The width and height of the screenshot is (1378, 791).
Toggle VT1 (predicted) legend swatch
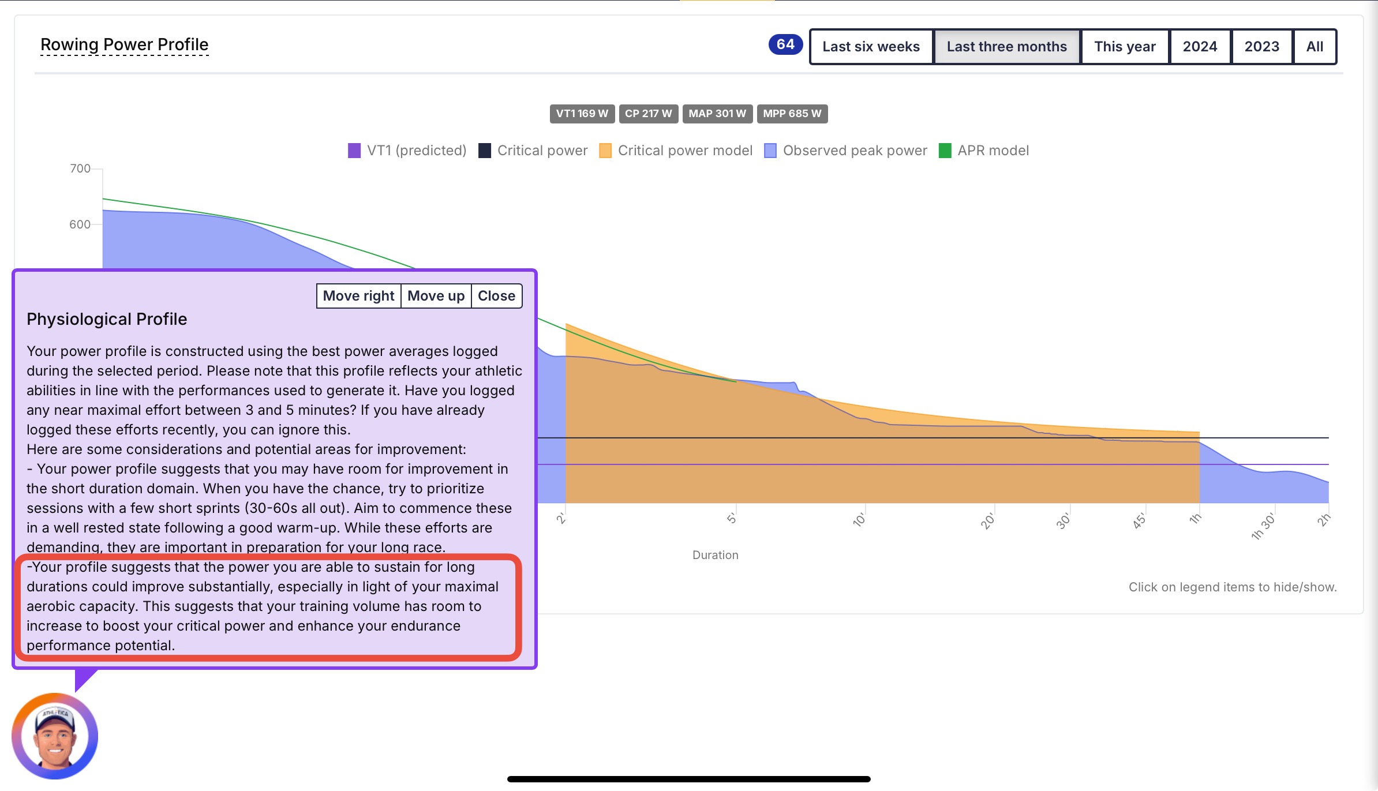click(x=354, y=151)
